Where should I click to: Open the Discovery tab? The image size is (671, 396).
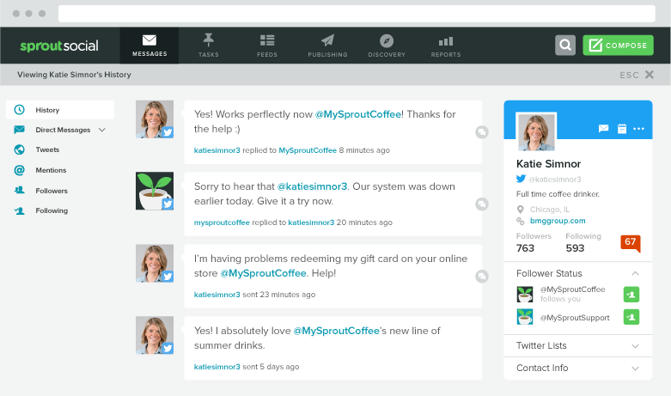387,46
